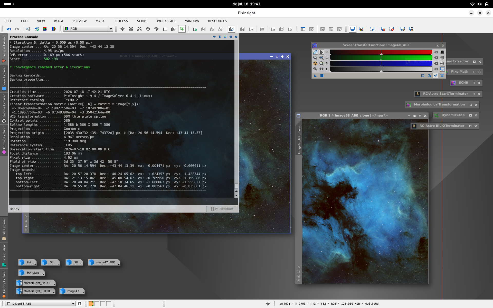Select the MasterLight_HaOIII file icon
493x308 pixels.
point(36,283)
